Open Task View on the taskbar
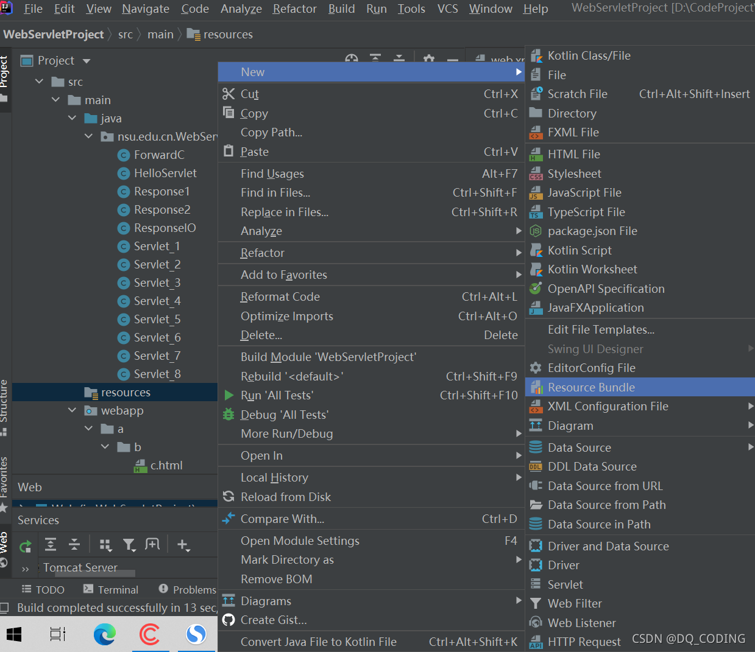 tap(58, 635)
